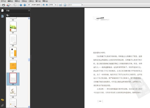Image resolution: width=150 pixels, height=108 pixels.
Task: Open the 文件 (File) menu
Action: coord(3,1)
